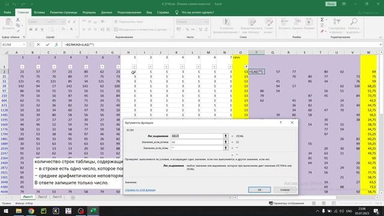
Task: Switch to the Вставка ribbon tab
Action: [x=39, y=12]
